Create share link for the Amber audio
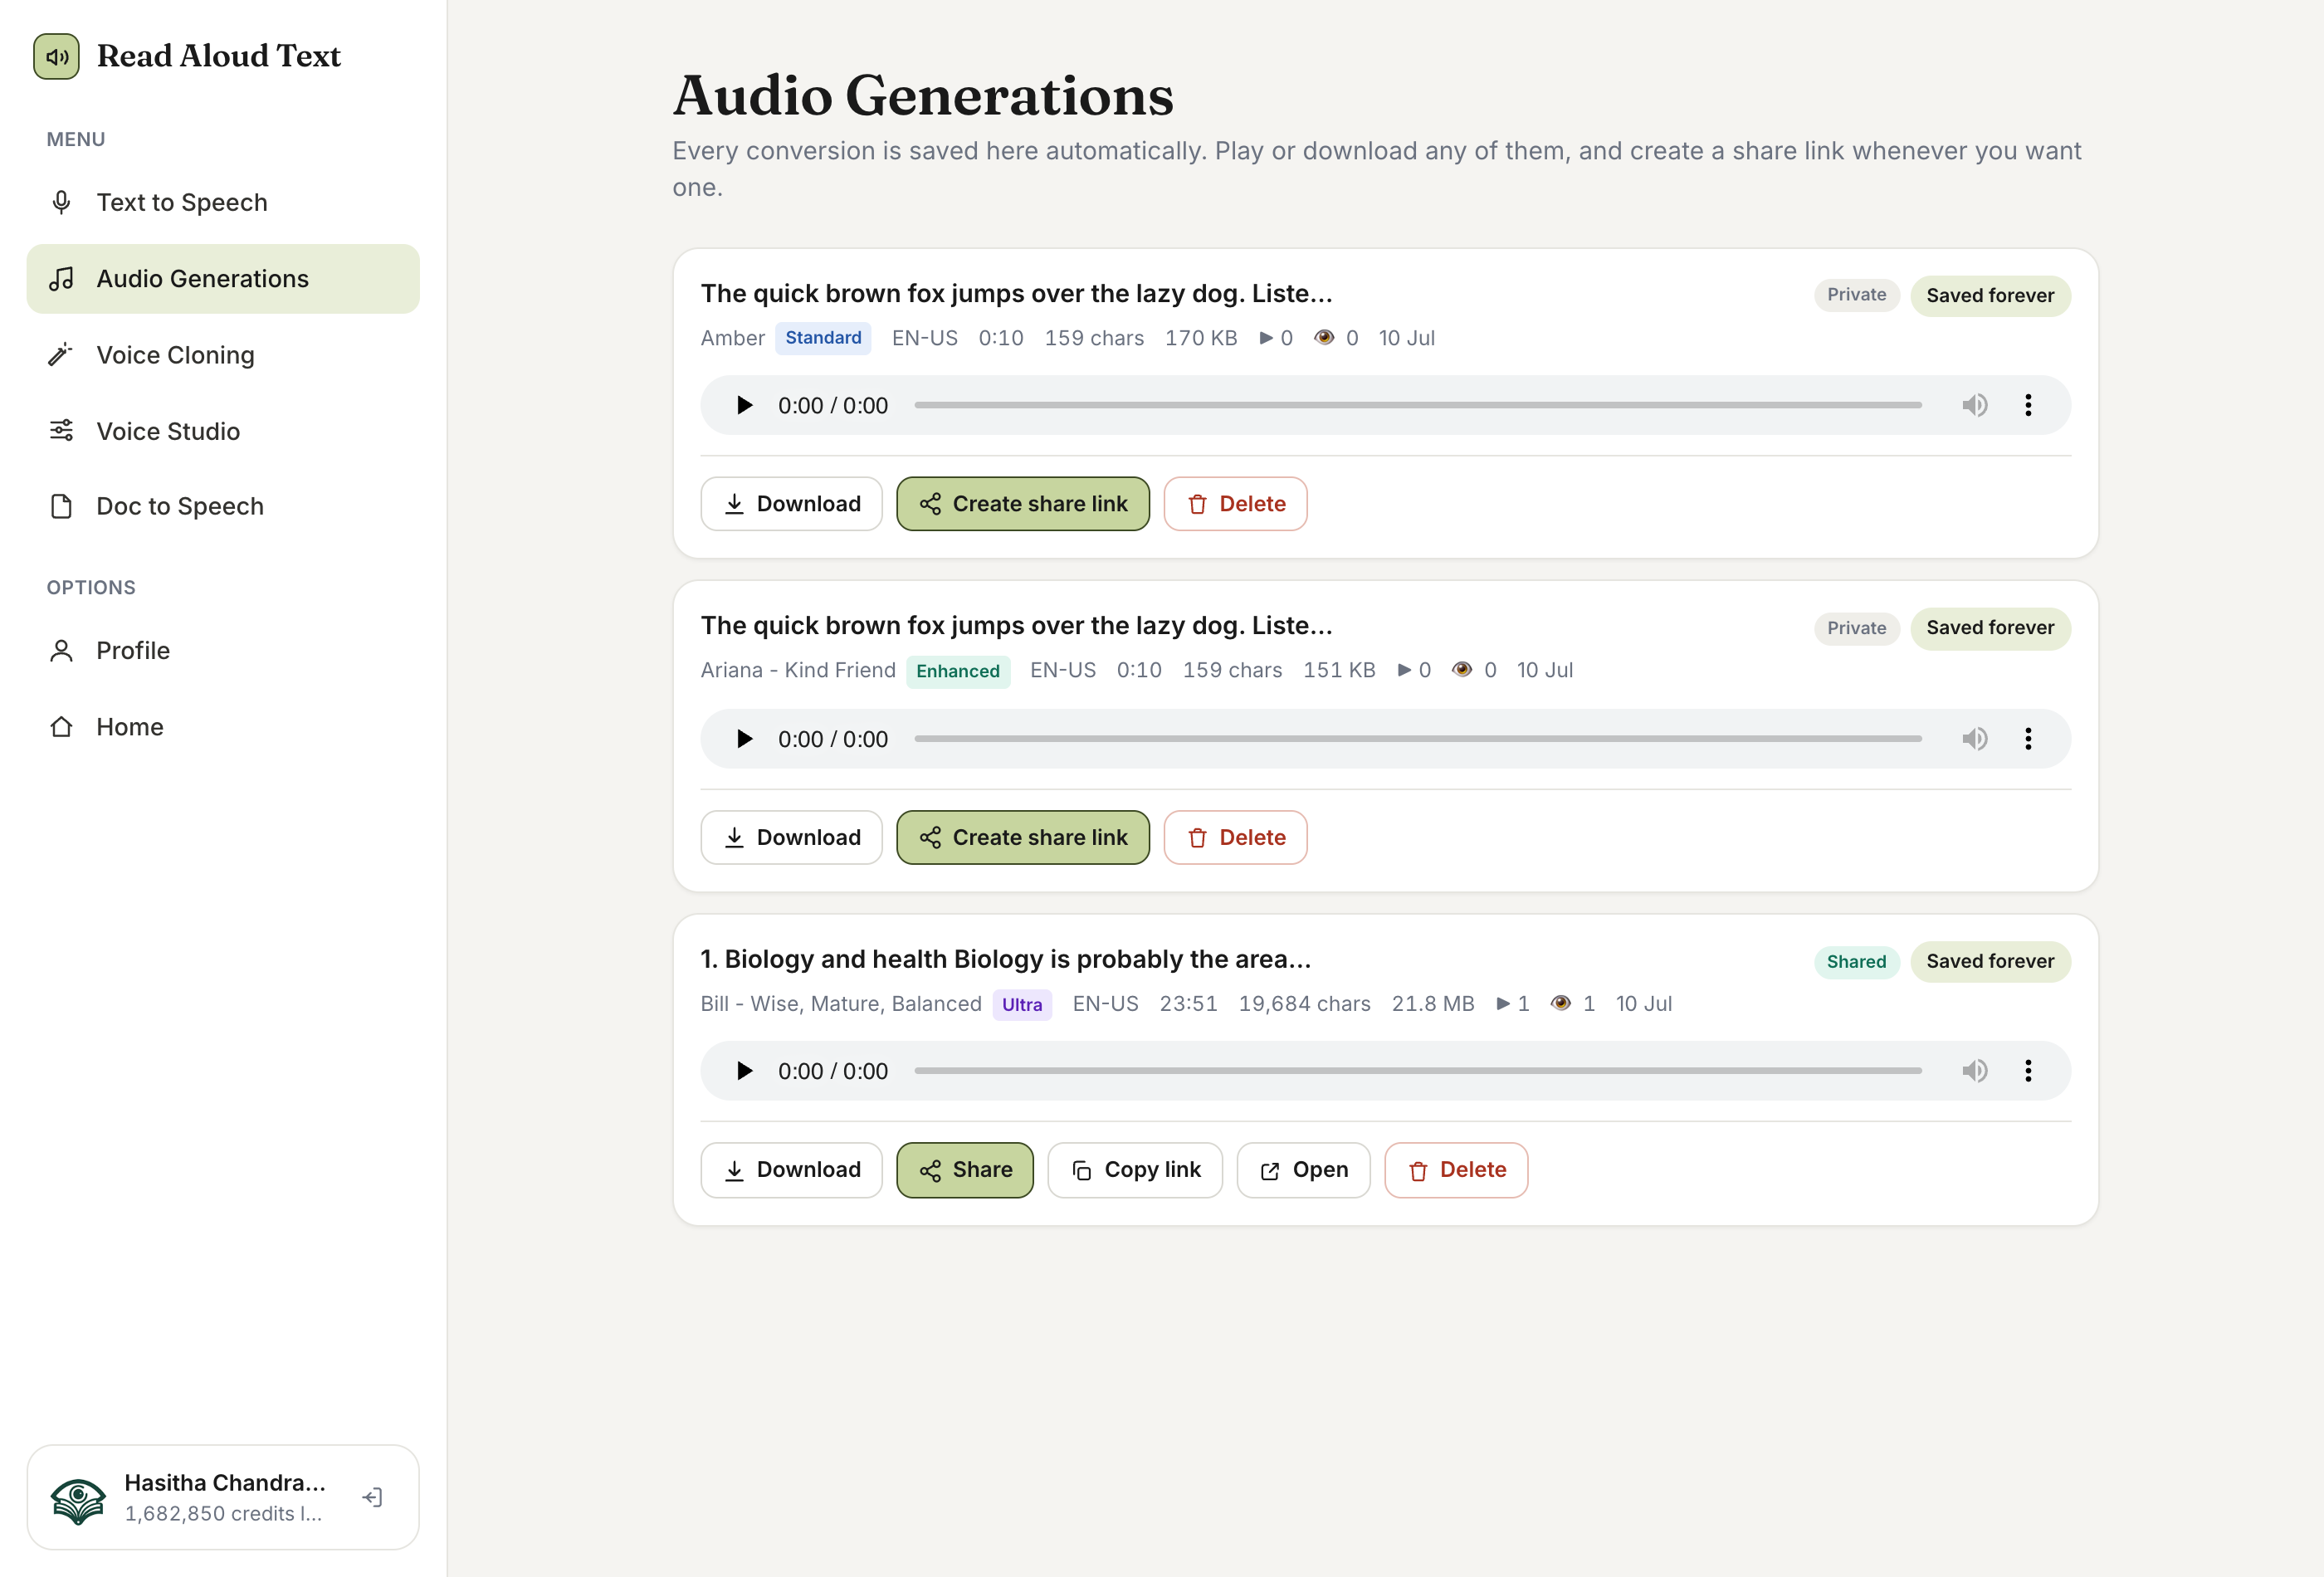Viewport: 2324px width, 1577px height. coord(1023,504)
